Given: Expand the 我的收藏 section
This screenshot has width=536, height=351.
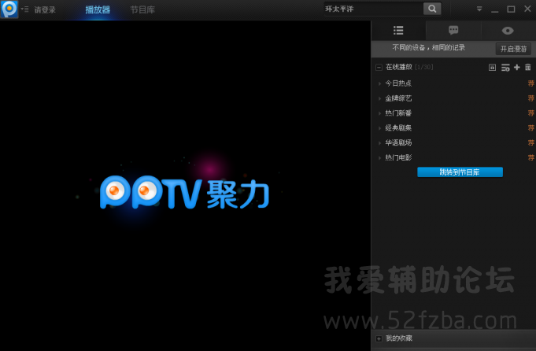Looking at the screenshot, I should point(379,338).
